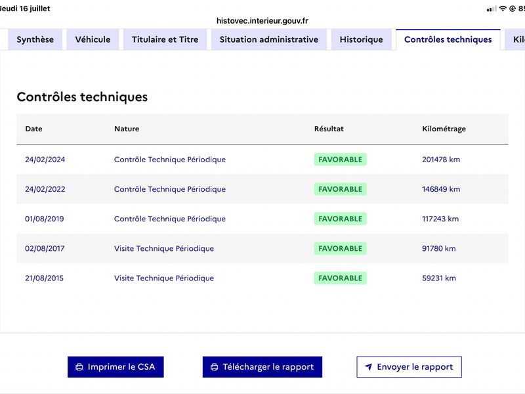Viewport: 525px width, 394px height.
Task: Open the Synthèse tab
Action: [x=35, y=39]
